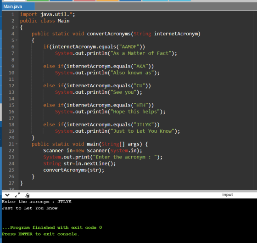Click console line 'Enter the acronym : JTLYK'
This screenshot has width=257, height=243.
[x=37, y=202]
